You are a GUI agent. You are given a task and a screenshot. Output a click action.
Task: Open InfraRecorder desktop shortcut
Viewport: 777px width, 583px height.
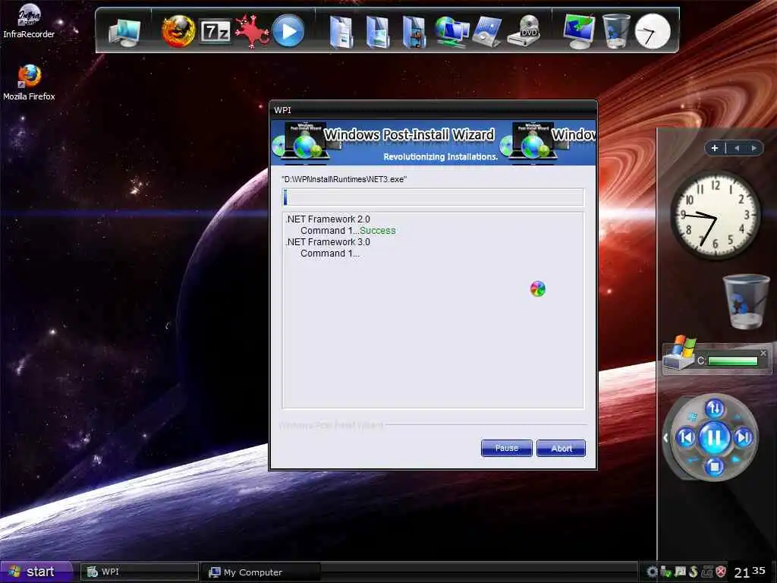(29, 20)
